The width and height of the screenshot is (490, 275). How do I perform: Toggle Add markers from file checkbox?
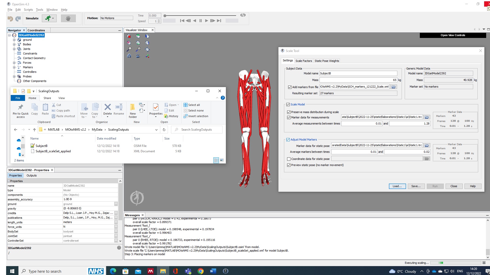[290, 87]
